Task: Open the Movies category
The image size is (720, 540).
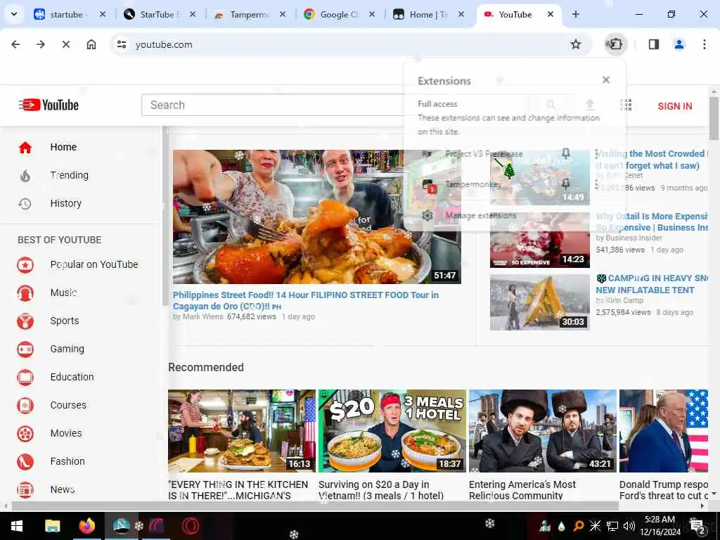Action: [x=66, y=433]
